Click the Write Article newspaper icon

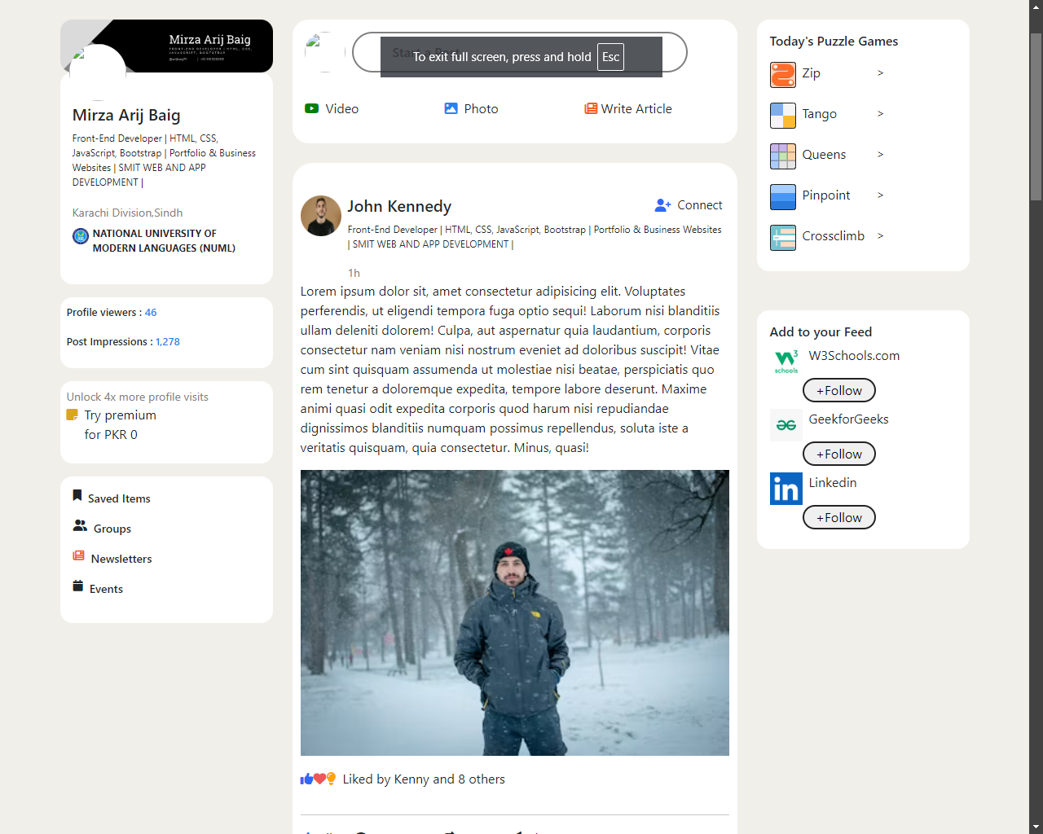tap(591, 108)
